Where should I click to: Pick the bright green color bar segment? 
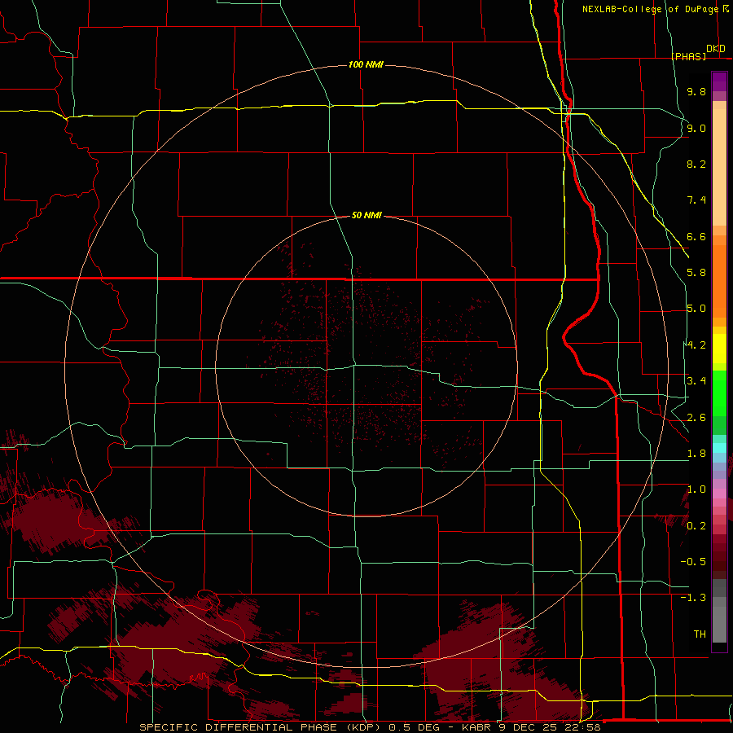(719, 393)
